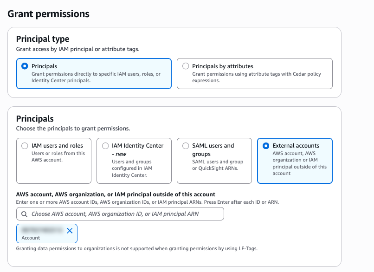Click the blurred Account ID token chip

(42, 230)
